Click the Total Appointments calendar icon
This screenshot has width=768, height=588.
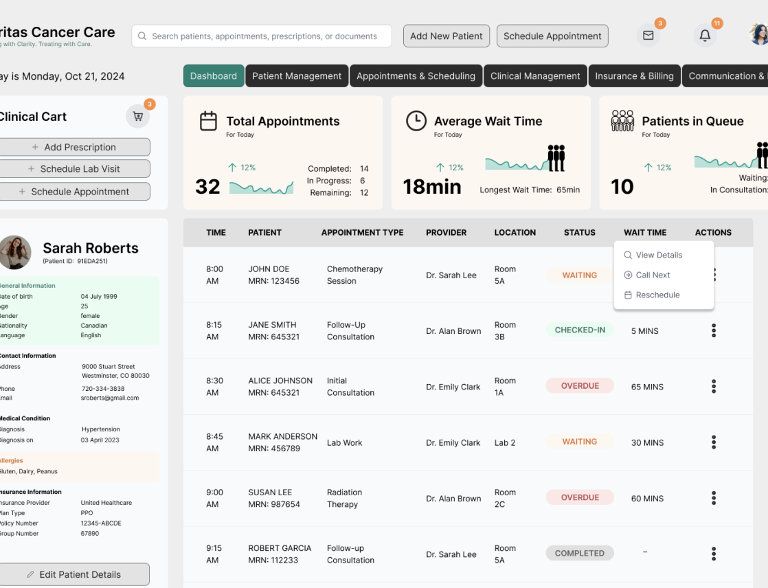[x=208, y=122]
